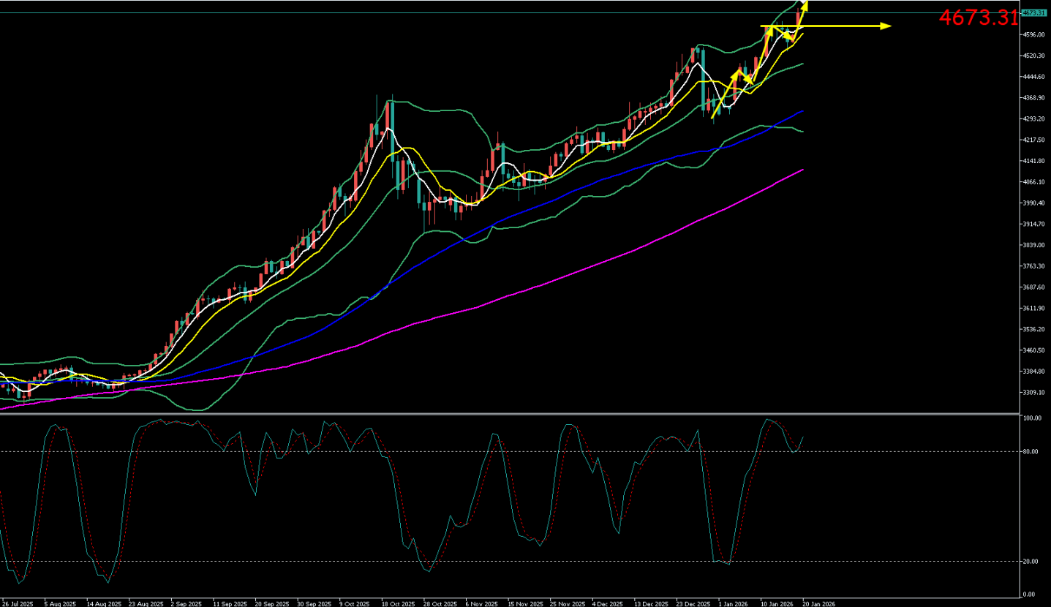Click the 4141.80 price axis label
The image size is (1051, 607).
(x=1034, y=161)
